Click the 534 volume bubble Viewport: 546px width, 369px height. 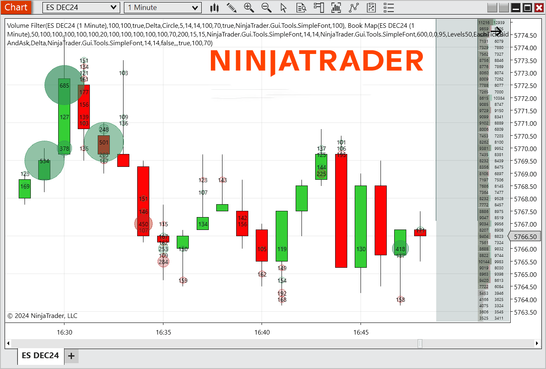click(44, 161)
